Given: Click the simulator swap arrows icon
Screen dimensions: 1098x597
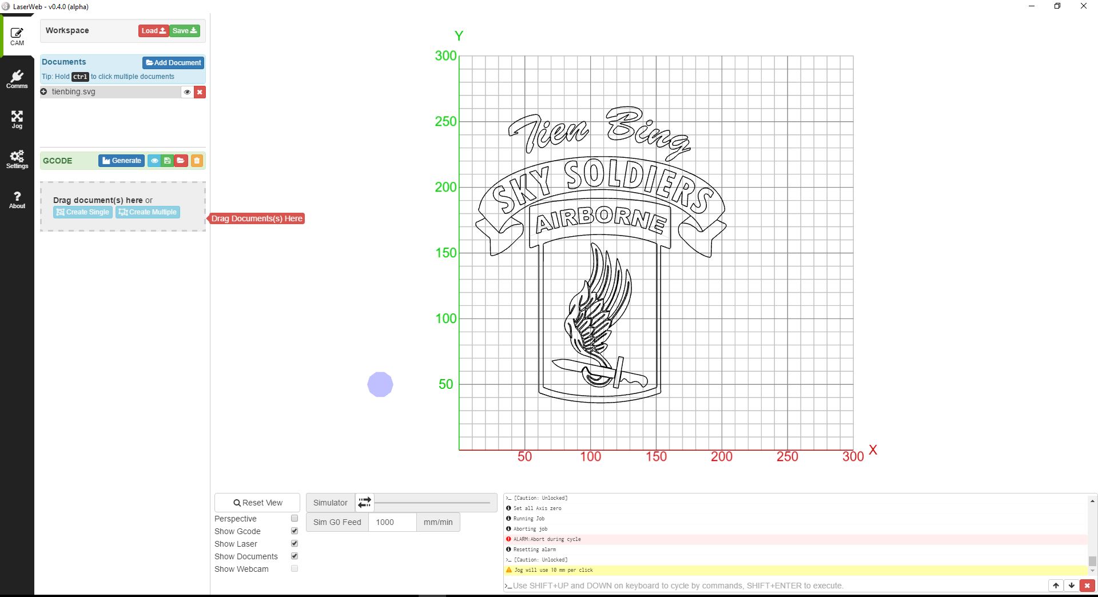Looking at the screenshot, I should 364,503.
